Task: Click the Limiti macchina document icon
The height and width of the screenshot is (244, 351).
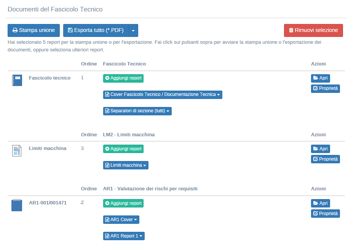Action: click(17, 151)
